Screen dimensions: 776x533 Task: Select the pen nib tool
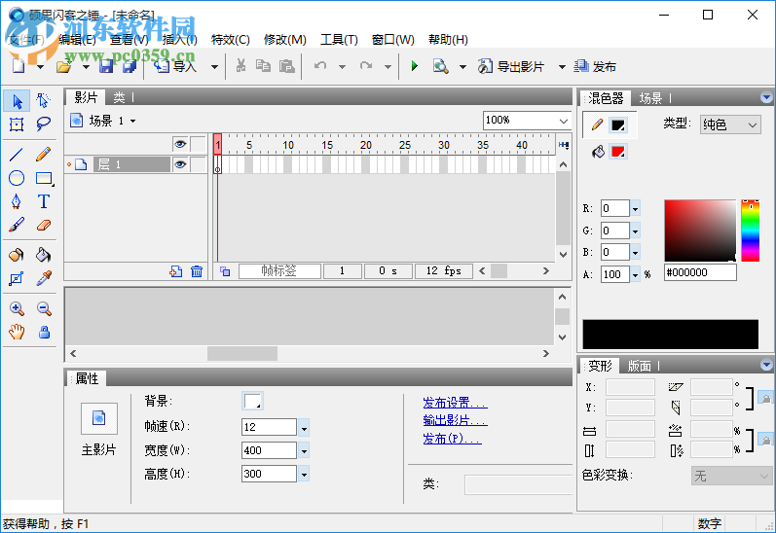point(17,201)
